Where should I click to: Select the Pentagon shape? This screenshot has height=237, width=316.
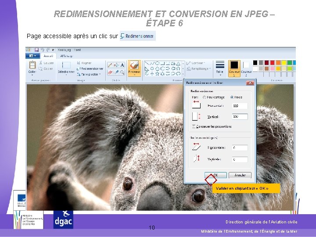click(x=158, y=69)
